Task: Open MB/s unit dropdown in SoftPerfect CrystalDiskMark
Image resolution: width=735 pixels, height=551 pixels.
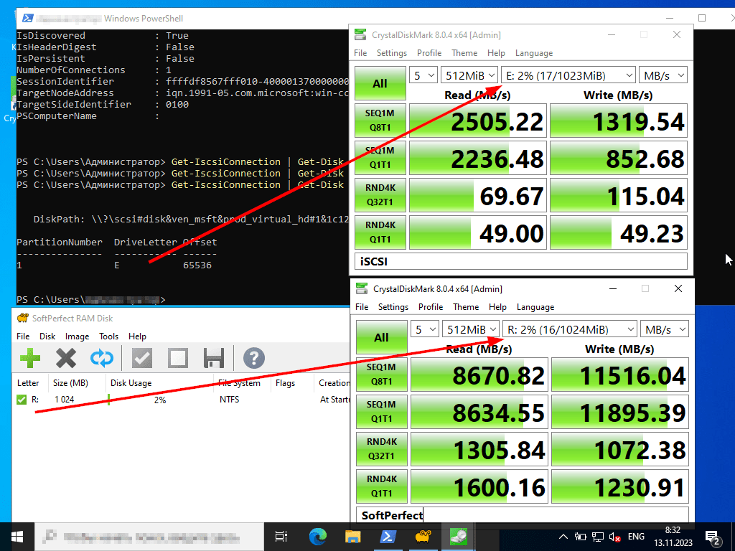Action: (664, 329)
